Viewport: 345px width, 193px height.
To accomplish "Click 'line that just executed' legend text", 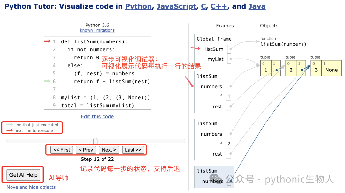I will click(x=36, y=125).
